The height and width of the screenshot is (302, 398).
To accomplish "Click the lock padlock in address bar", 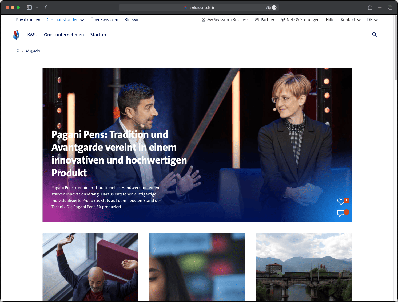I will tap(213, 7).
